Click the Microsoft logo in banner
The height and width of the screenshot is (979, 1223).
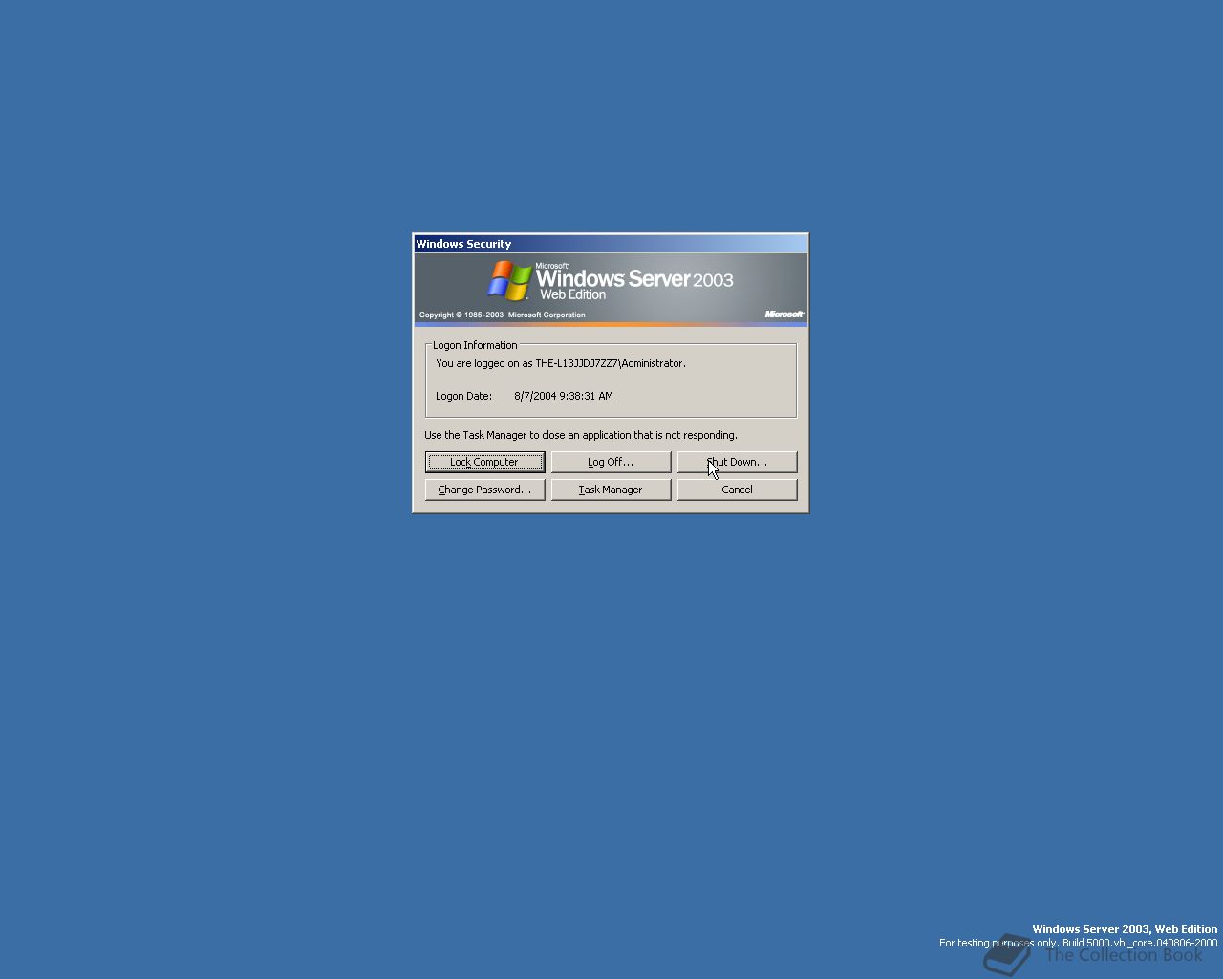783,314
